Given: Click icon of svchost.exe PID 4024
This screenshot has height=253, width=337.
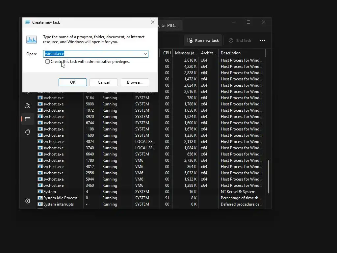Looking at the screenshot, I should coord(40,141).
